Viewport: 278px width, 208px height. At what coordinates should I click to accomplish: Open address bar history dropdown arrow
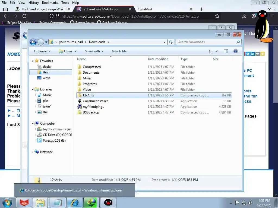click(x=165, y=42)
